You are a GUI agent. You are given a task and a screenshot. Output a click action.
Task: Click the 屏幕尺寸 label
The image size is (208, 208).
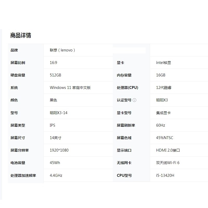point(18,138)
